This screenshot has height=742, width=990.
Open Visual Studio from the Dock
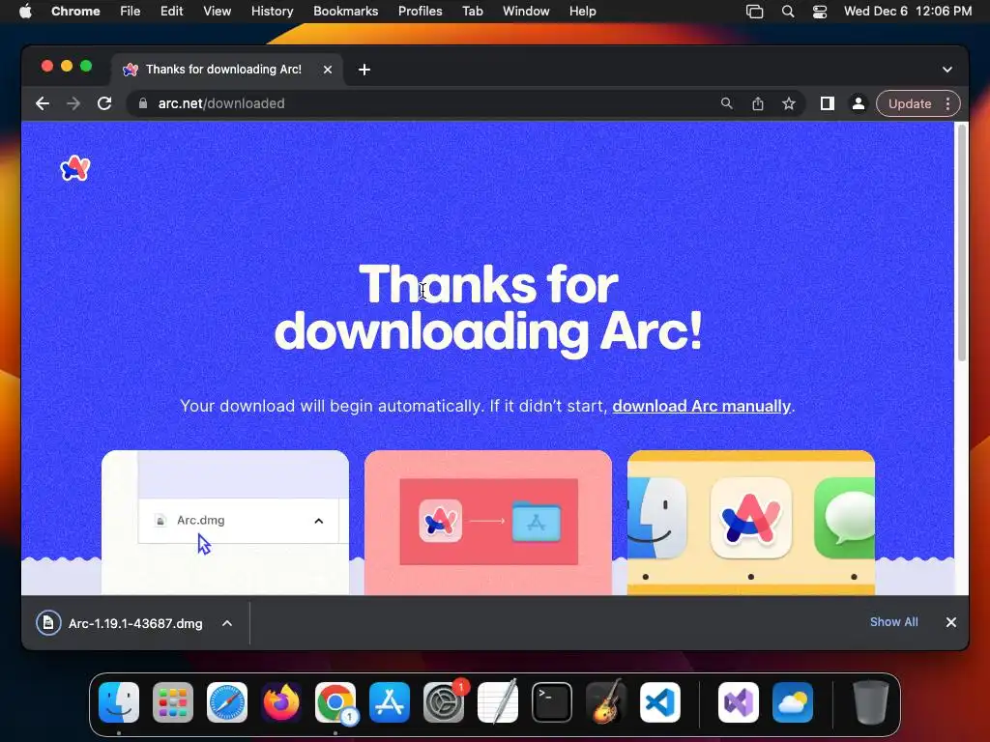(739, 702)
